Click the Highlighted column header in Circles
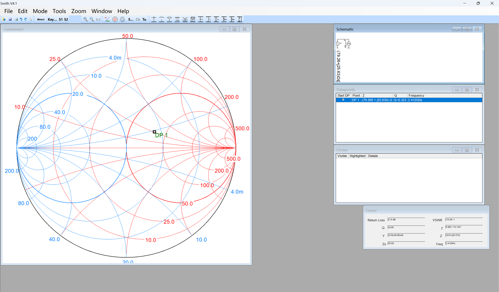The height and width of the screenshot is (292, 499). click(357, 156)
